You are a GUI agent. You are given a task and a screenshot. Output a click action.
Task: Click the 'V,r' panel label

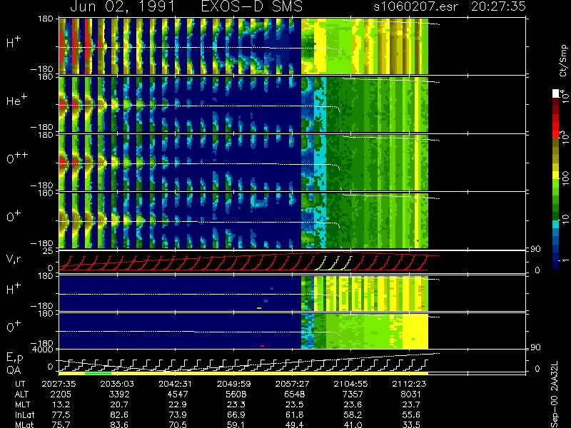14,259
